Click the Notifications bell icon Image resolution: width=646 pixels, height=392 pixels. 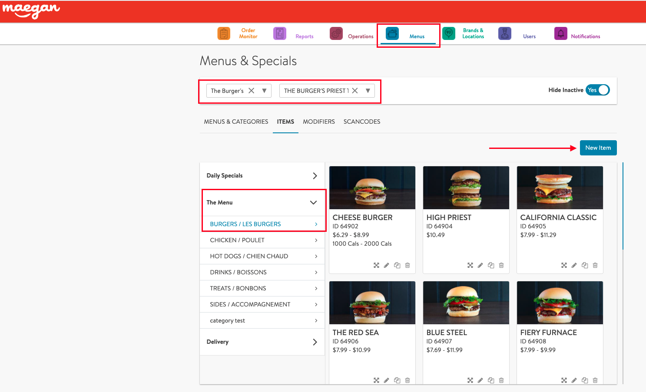[x=560, y=33]
